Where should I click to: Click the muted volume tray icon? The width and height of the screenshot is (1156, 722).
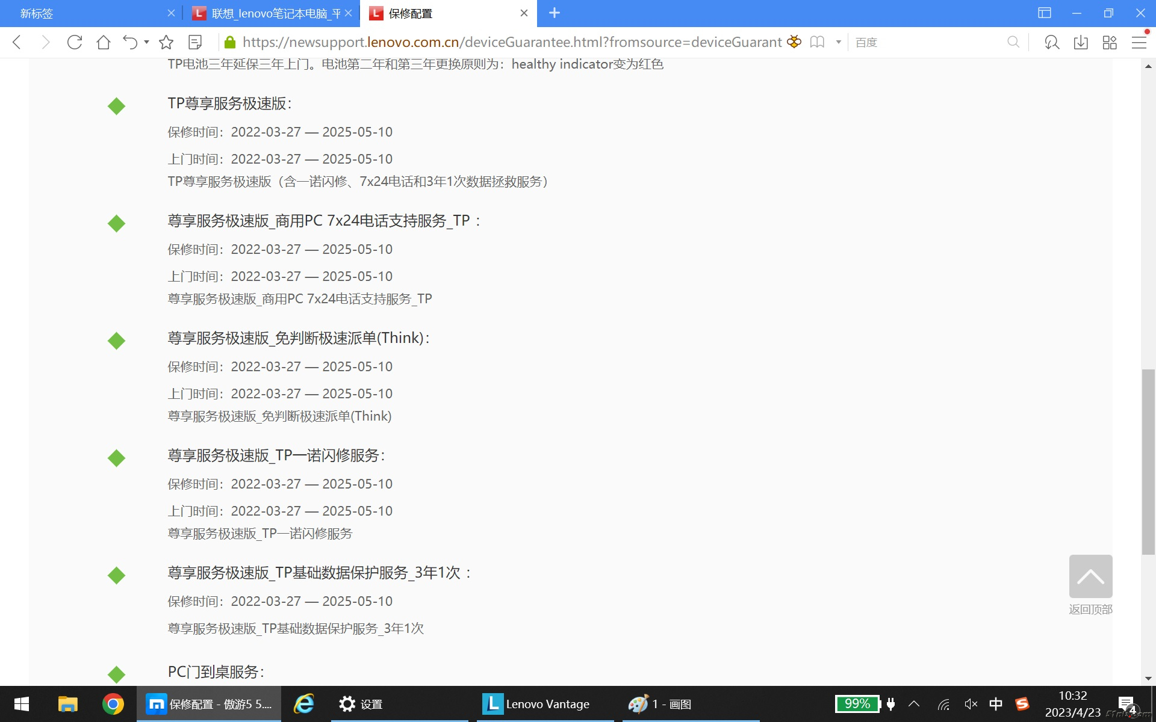971,704
